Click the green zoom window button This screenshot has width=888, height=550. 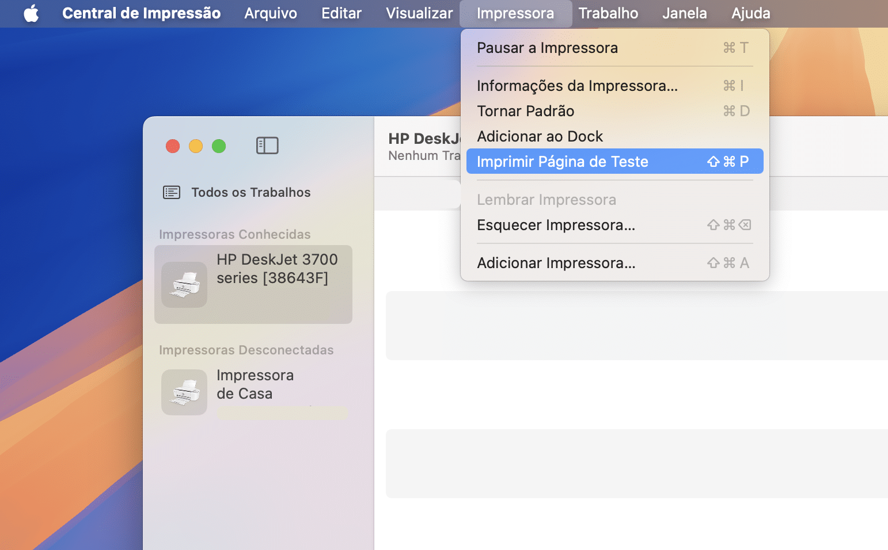[x=219, y=146]
